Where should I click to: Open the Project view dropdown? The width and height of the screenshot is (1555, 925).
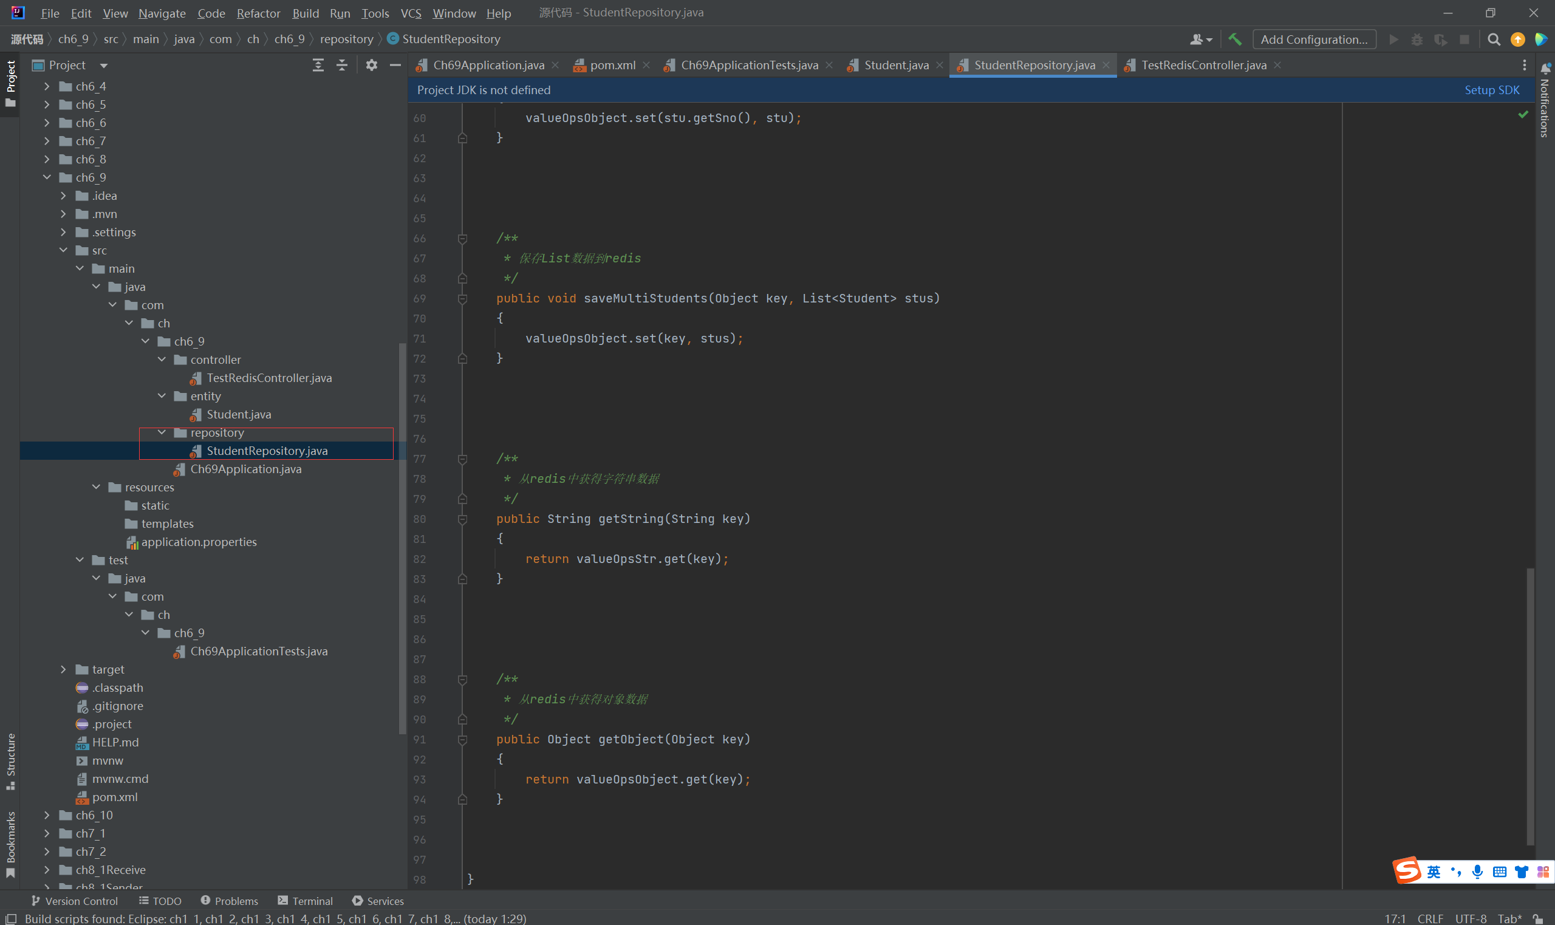(104, 65)
